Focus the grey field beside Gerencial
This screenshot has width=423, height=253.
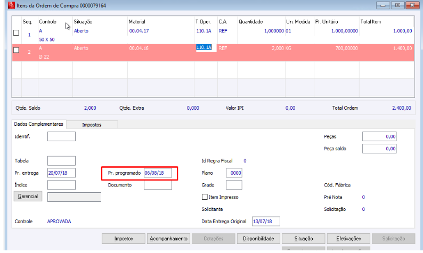[x=74, y=197]
